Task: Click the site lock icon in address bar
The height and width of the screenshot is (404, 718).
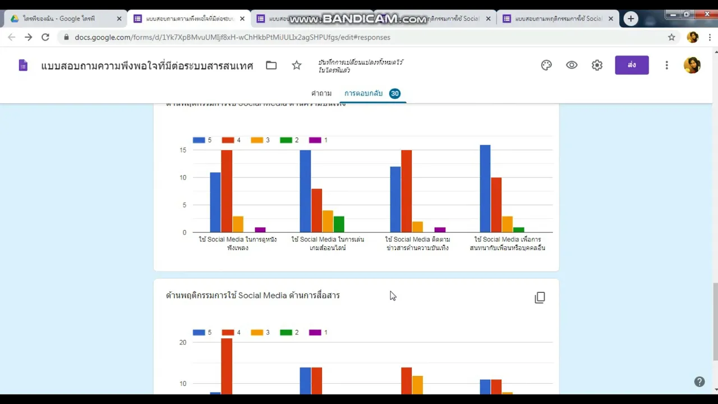Action: pos(66,37)
